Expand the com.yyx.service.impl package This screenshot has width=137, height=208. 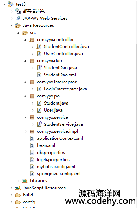point(25,131)
